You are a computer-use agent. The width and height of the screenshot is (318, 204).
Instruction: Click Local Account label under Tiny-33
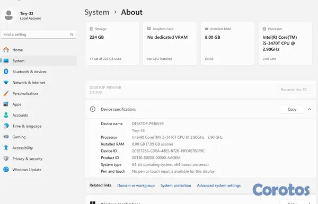click(x=30, y=18)
